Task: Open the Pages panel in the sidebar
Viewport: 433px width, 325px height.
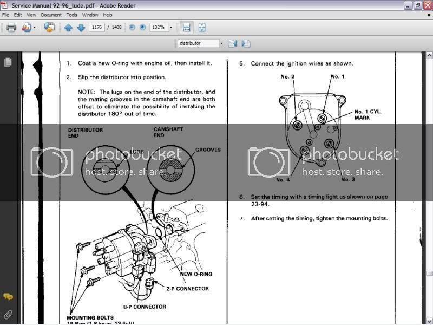Action: 8,62
